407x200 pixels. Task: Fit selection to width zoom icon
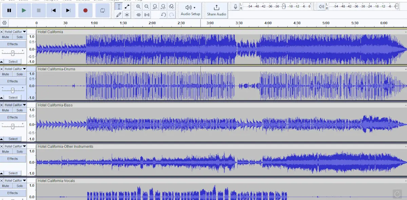tap(155, 7)
